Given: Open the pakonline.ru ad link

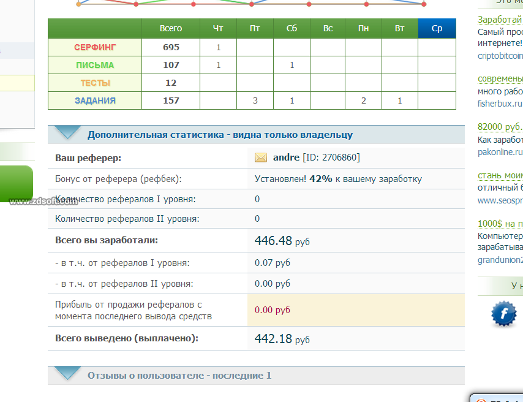Looking at the screenshot, I should point(500,151).
